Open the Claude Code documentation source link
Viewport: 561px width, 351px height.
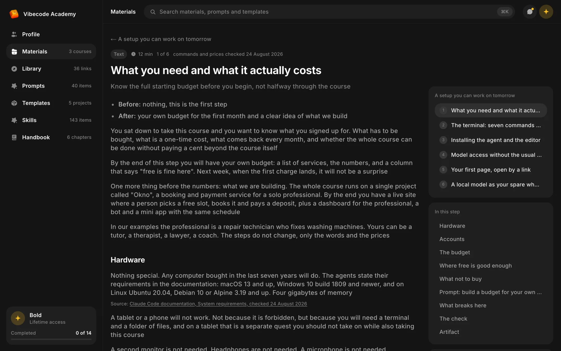218,304
